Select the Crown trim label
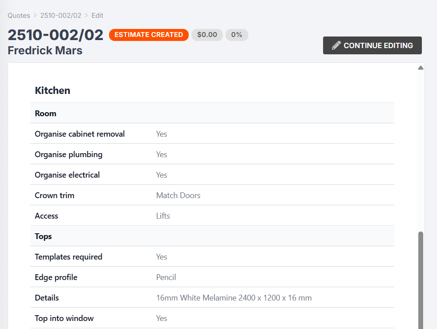The width and height of the screenshot is (437, 329). 54,195
